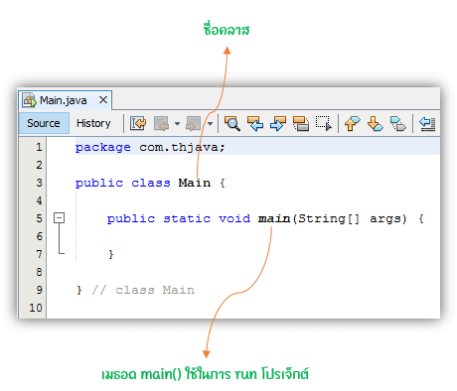
Task: Toggle Rectangular Selection icon
Action: [324, 123]
